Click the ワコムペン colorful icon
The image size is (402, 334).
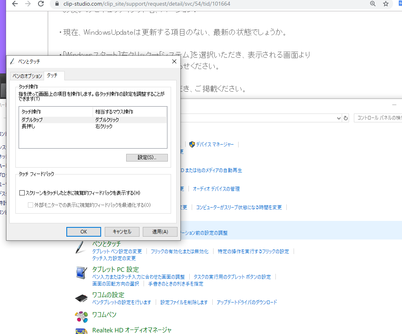[81, 317]
